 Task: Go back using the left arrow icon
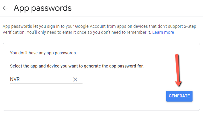coord(5,8)
